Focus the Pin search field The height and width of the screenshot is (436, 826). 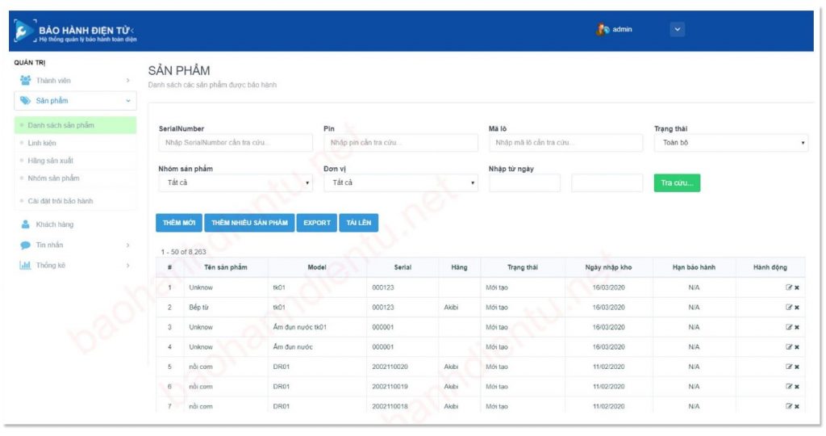[x=401, y=142]
